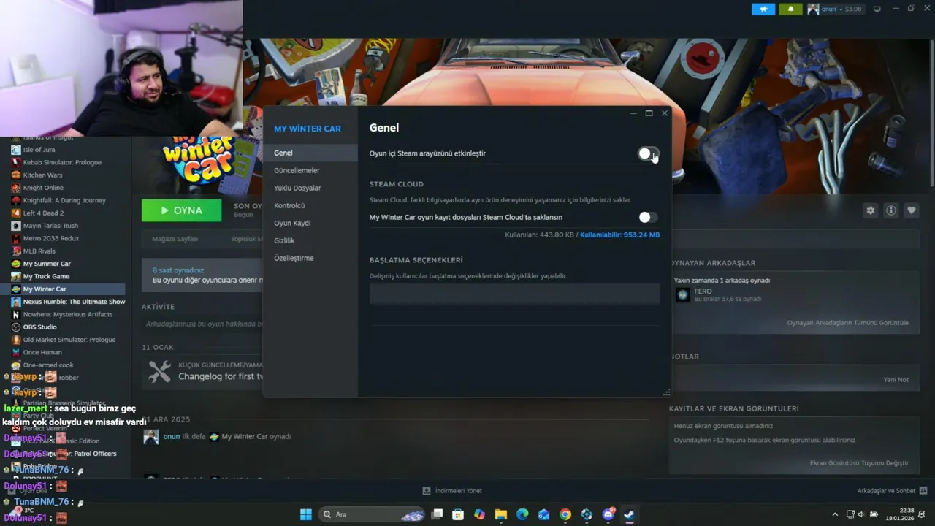
Task: Select My Summer Car in library
Action: point(47,264)
